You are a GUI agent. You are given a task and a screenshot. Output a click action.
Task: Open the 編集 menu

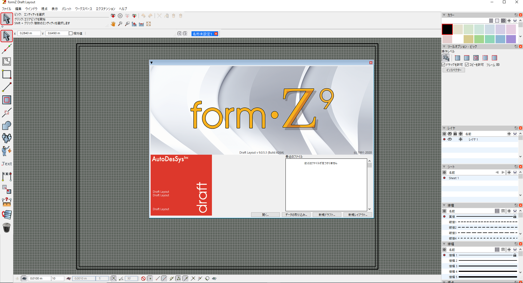coord(18,9)
